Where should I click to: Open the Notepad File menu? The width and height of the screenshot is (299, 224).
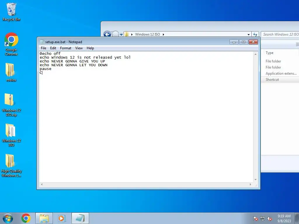point(44,48)
